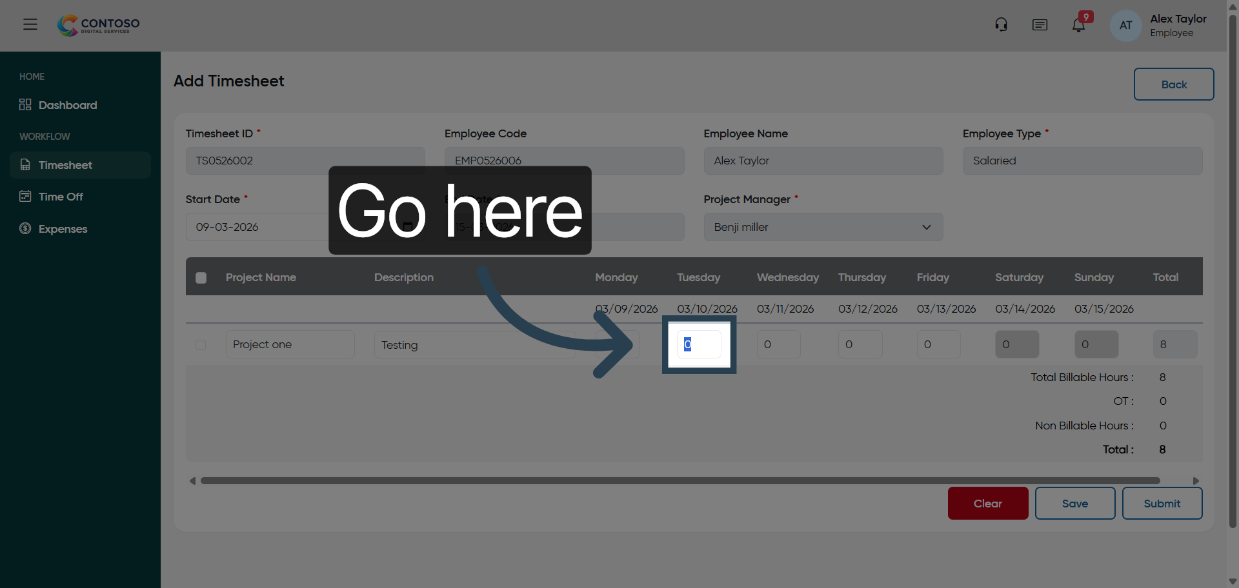Click Clear to reset the timesheet
Screen dimensions: 1239x588
click(987, 504)
